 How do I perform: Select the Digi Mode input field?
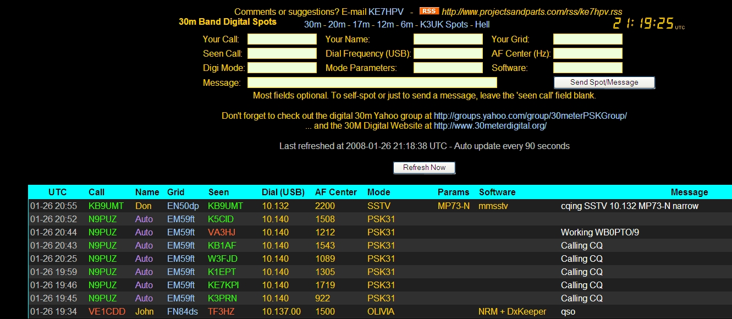click(282, 68)
